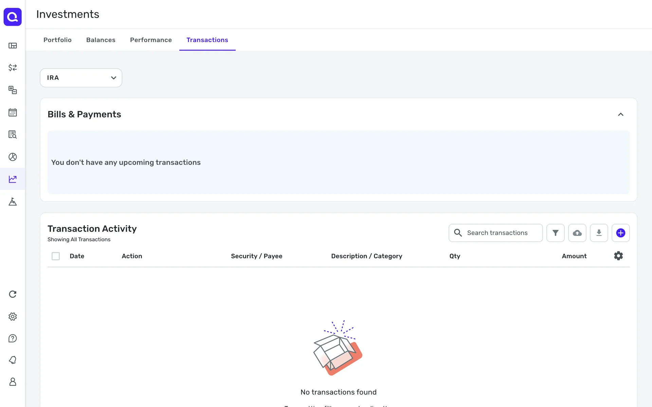Image resolution: width=652 pixels, height=407 pixels.
Task: Click the cloud upload import icon
Action: click(577, 233)
